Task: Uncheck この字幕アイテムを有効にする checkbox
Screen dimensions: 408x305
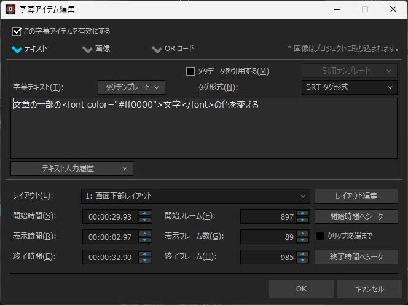Action: [x=17, y=31]
